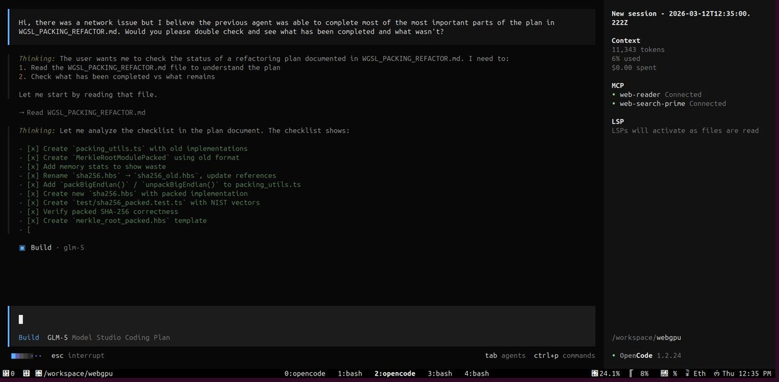Click the /workspace/webgpu path in tmux status bar

[x=78, y=373]
